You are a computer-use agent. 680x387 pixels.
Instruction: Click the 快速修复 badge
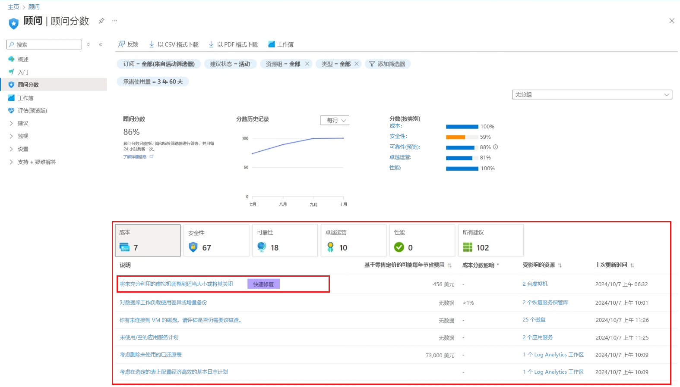click(263, 284)
